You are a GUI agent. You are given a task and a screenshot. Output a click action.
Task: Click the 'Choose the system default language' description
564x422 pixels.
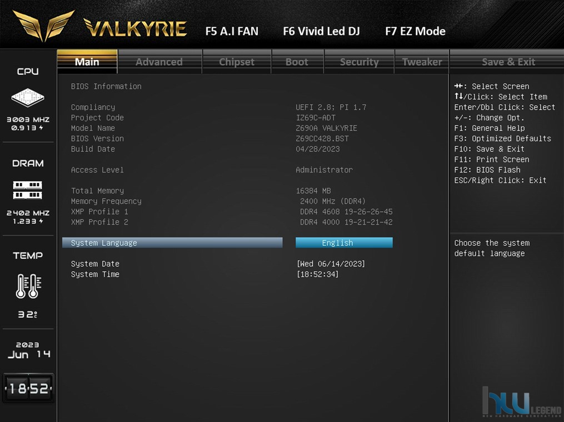pos(492,248)
